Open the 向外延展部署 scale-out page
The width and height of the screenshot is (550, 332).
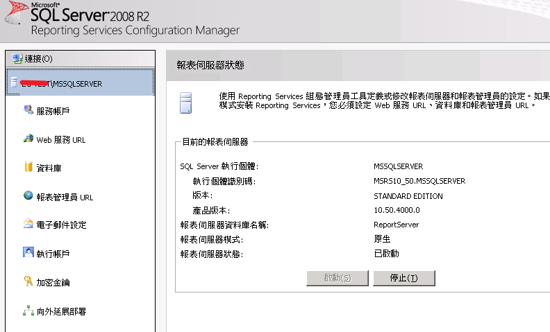[x=61, y=311]
